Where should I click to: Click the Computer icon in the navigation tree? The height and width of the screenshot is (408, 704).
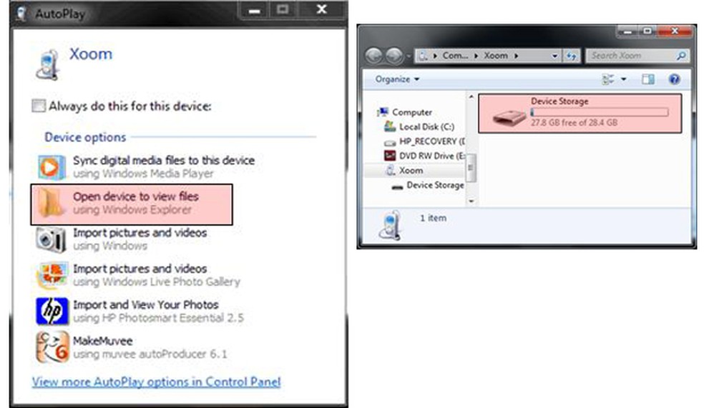pos(383,111)
